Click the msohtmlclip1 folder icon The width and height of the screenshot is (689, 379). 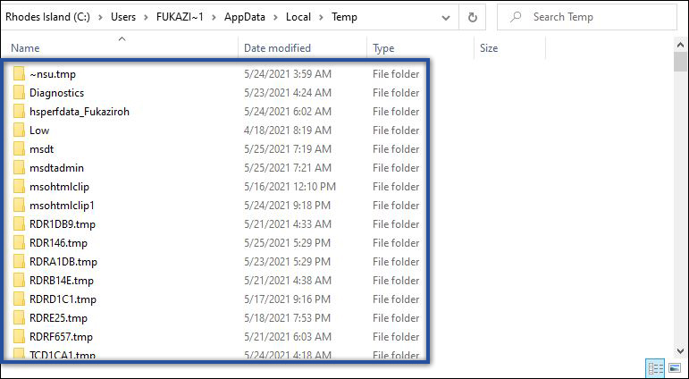19,206
